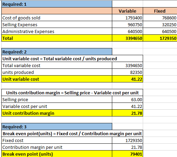Image resolution: width=177 pixels, height=157 pixels.
Task: Click the 'Selling price' label cell
Action: pos(57,99)
